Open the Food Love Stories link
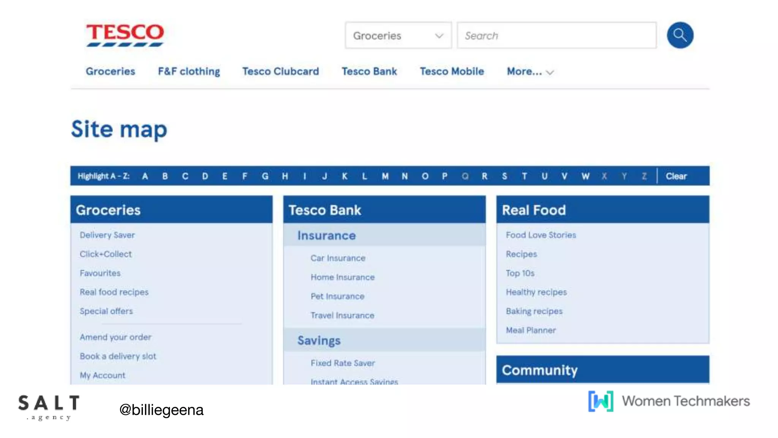The width and height of the screenshot is (778, 438). (541, 235)
